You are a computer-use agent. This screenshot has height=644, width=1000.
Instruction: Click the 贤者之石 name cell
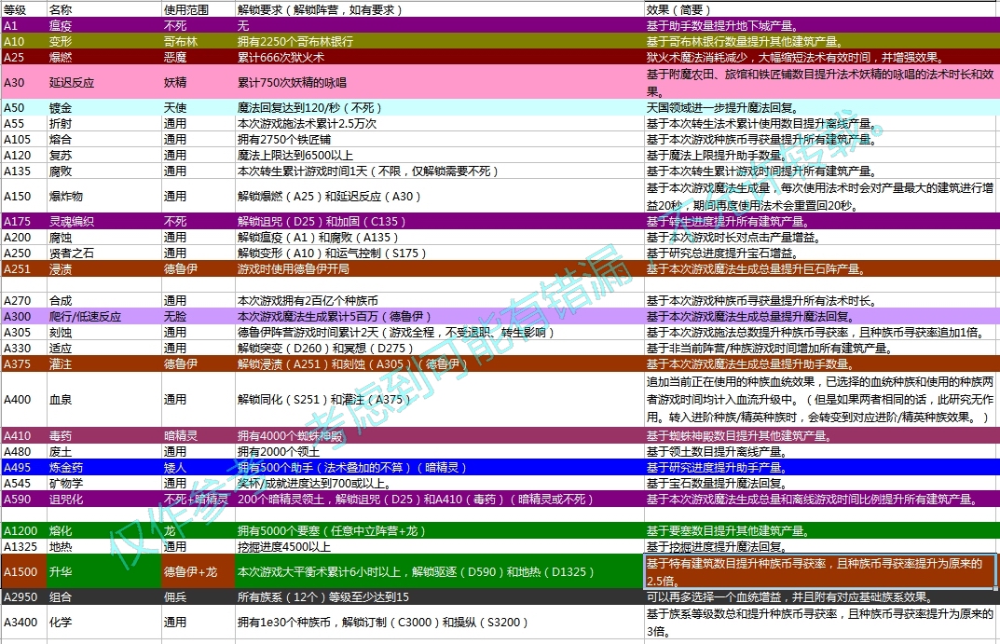(104, 253)
